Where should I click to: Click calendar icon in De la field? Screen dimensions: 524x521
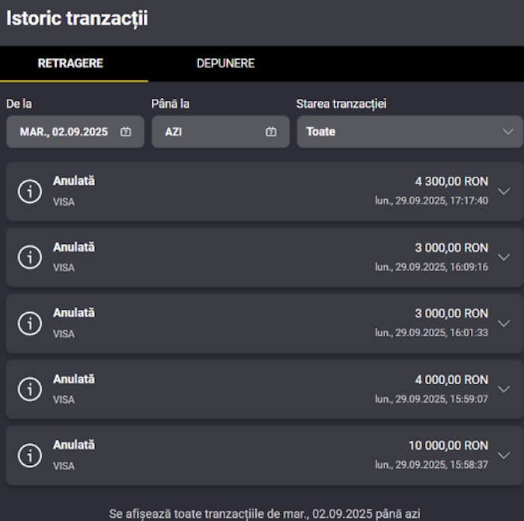[126, 132]
